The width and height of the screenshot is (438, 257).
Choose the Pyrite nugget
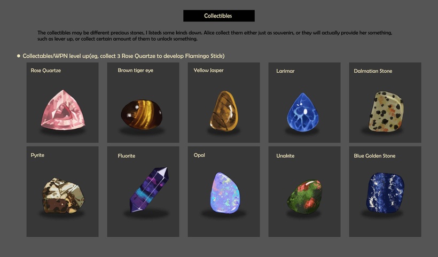(x=63, y=196)
